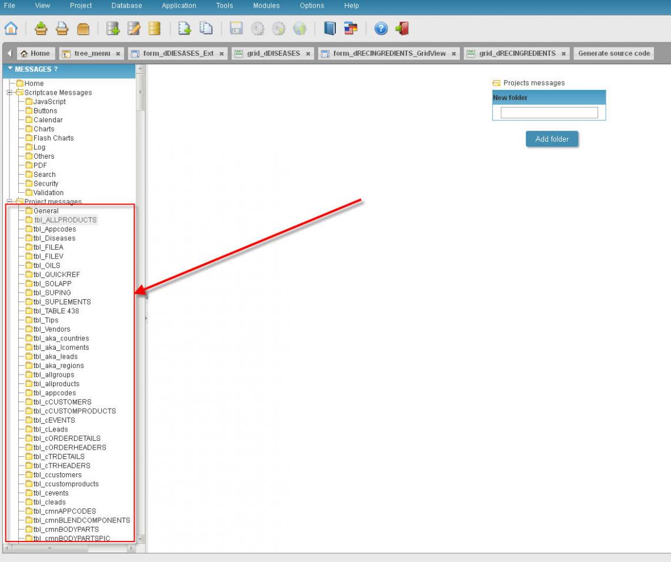The height and width of the screenshot is (562, 671).
Task: Click the plain gray gear toolbar icon
Action: point(257,28)
